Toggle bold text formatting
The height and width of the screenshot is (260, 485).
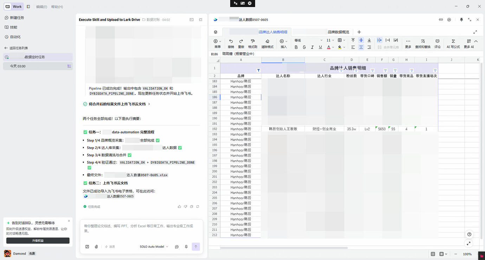(296, 47)
